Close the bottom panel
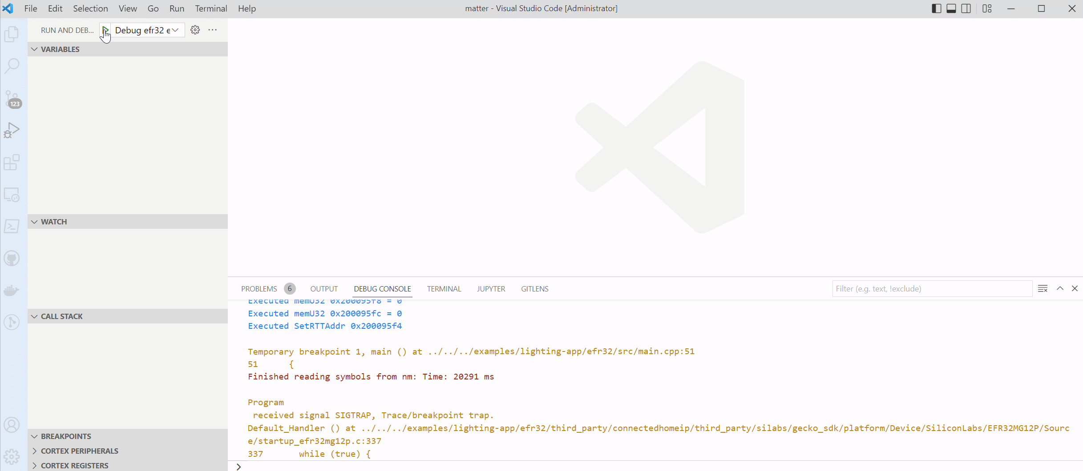Image resolution: width=1083 pixels, height=471 pixels. click(x=1075, y=289)
